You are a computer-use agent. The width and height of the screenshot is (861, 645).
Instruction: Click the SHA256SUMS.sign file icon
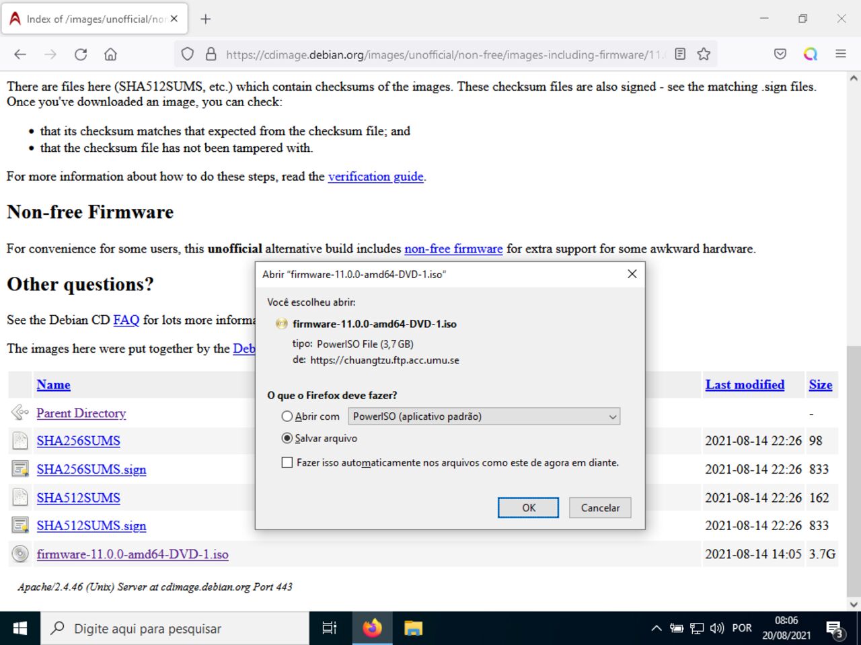[x=20, y=469]
